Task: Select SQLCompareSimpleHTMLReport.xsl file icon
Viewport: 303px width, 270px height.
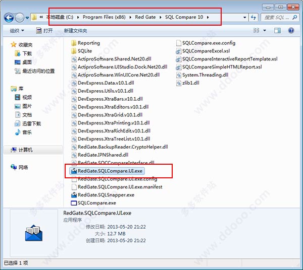Action: 179,67
